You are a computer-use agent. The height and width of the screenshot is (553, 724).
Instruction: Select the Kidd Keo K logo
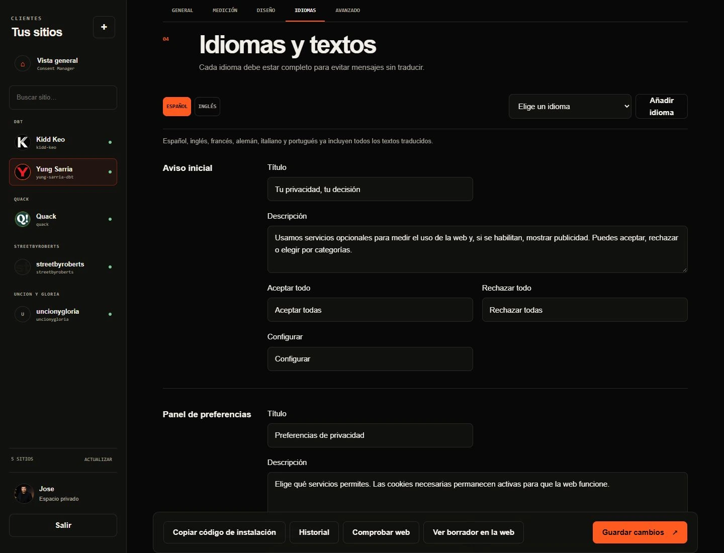coord(23,143)
